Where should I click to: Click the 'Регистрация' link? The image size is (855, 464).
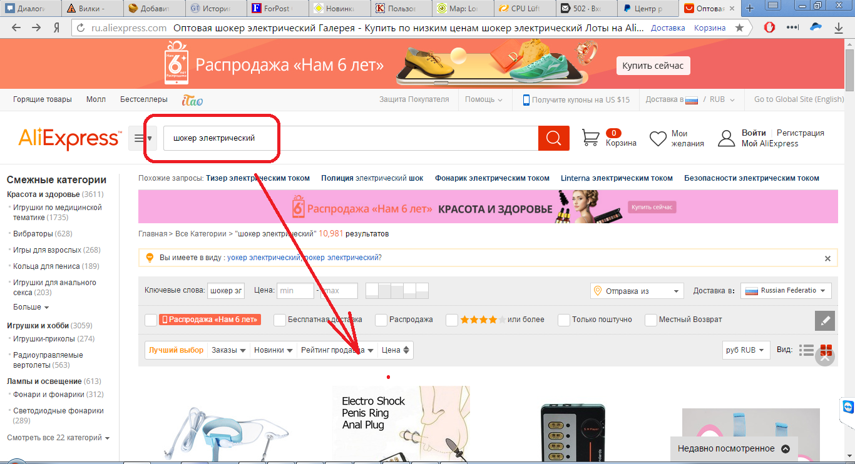tap(801, 133)
